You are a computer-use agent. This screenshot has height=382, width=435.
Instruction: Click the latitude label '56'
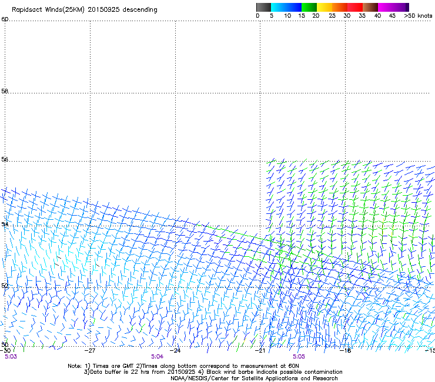click(x=5, y=159)
